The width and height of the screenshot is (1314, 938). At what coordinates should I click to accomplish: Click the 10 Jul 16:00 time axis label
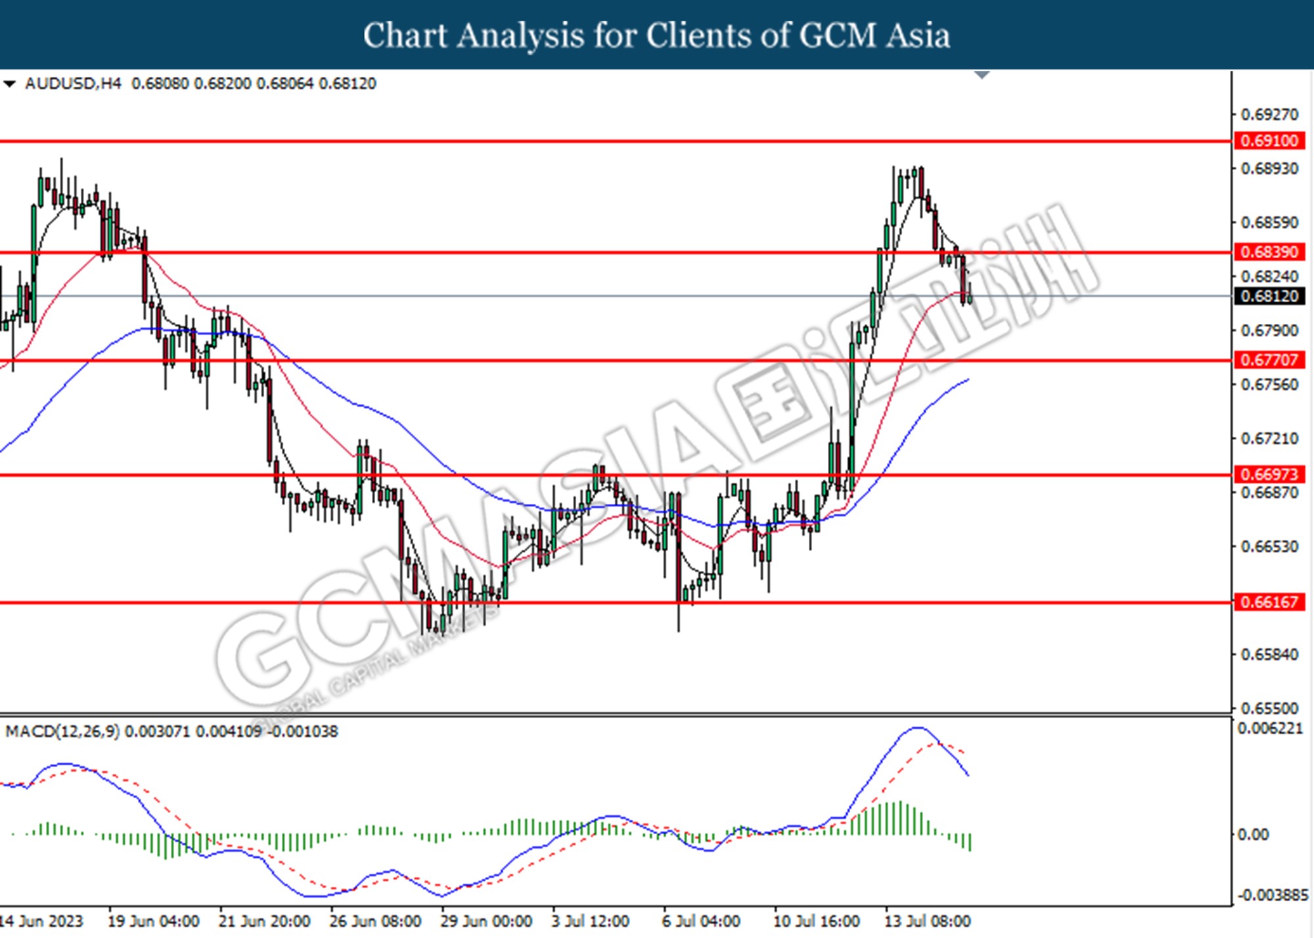(817, 921)
